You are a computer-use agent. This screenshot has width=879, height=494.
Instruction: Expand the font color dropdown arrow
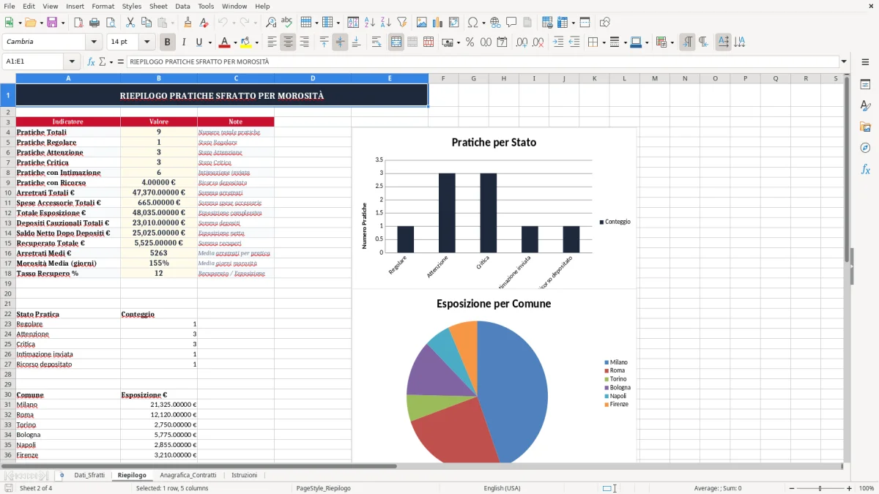tap(235, 42)
